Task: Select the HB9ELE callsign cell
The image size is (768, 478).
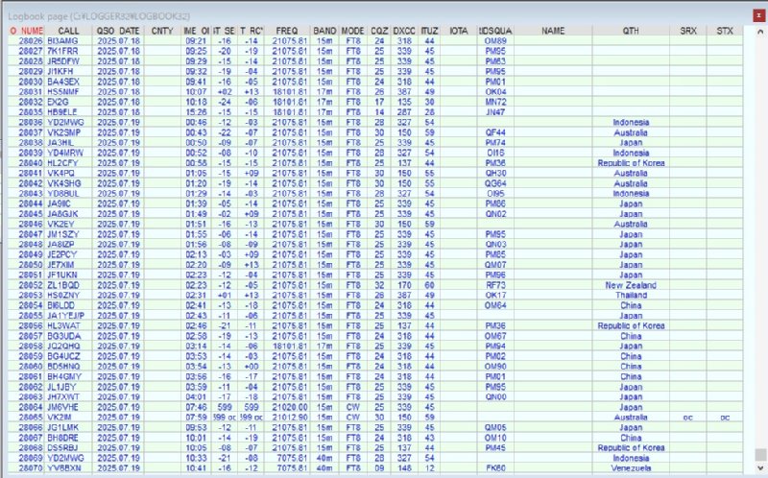Action: coord(63,112)
